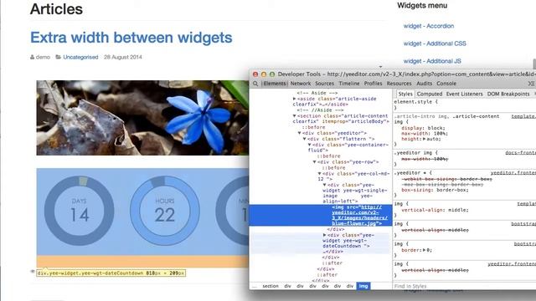
Task: Switch to the Sources tab
Action: point(324,84)
